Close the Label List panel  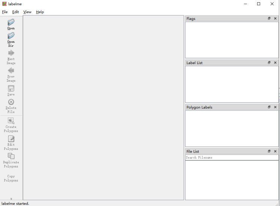click(275, 63)
